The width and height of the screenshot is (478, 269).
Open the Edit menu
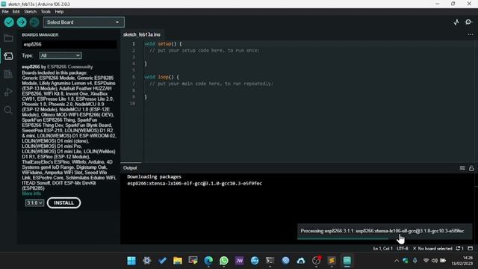(x=16, y=12)
